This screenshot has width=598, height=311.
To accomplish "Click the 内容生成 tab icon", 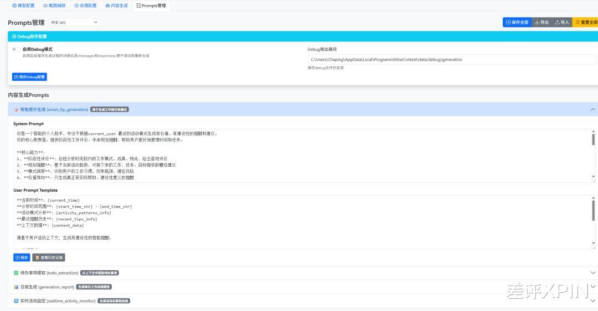I will click(x=107, y=6).
